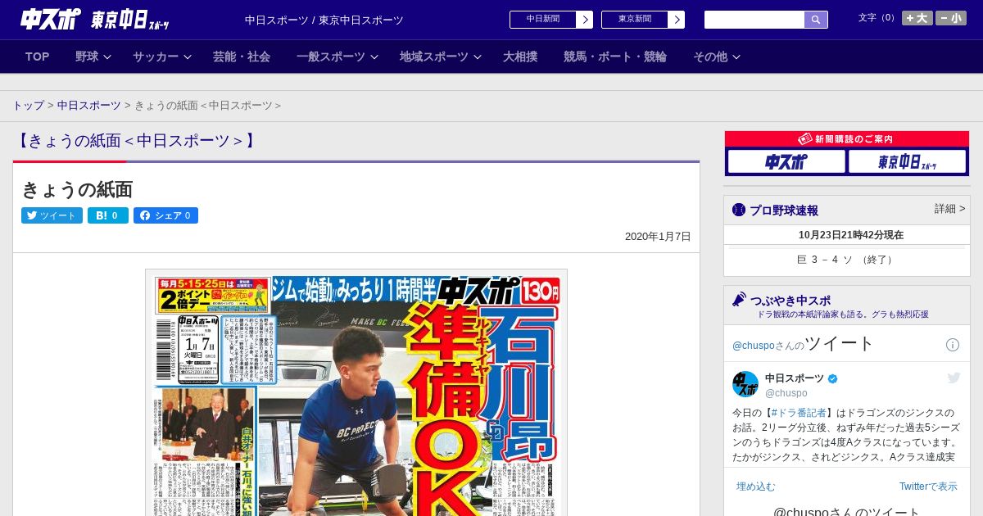This screenshot has width=983, height=516.
Task: Click Twitter bird icon in tweet
Action: 954,378
